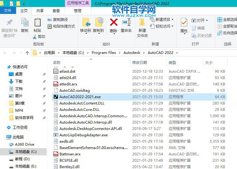The width and height of the screenshot is (237, 169).
Task: Click 本地磁盘 (C:) breadcrumb in address bar
Action: tap(73, 53)
